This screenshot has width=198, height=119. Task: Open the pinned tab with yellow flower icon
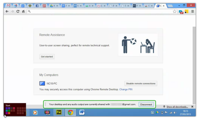[30, 6]
